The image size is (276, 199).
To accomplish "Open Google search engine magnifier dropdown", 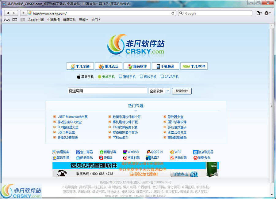I will coord(181,13).
